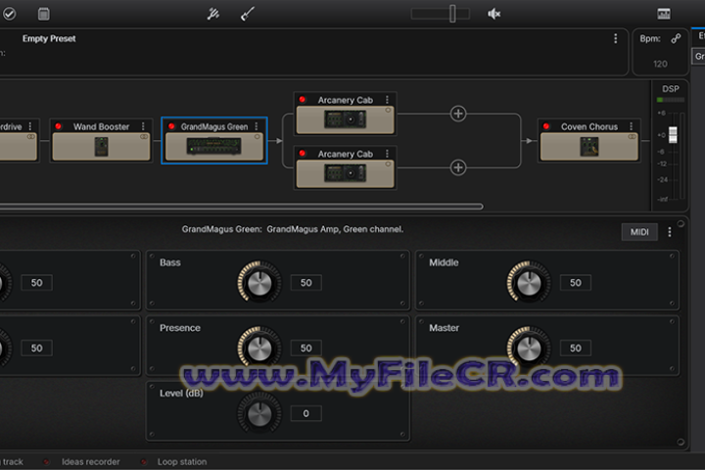The image size is (705, 470).
Task: Click the Loop station label
Action: tap(182, 462)
